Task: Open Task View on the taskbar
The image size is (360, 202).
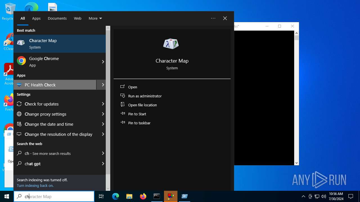Action: [x=101, y=196]
